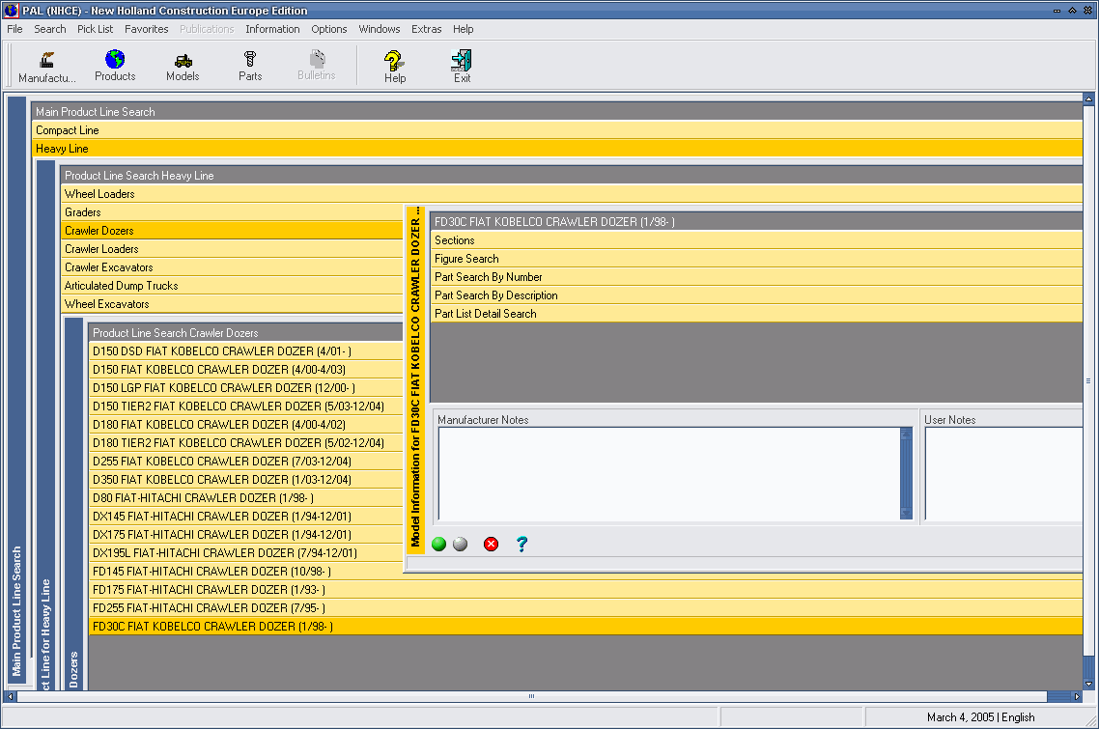
Task: Click the Manufacturer Notes vertical scrollbar
Action: [906, 474]
